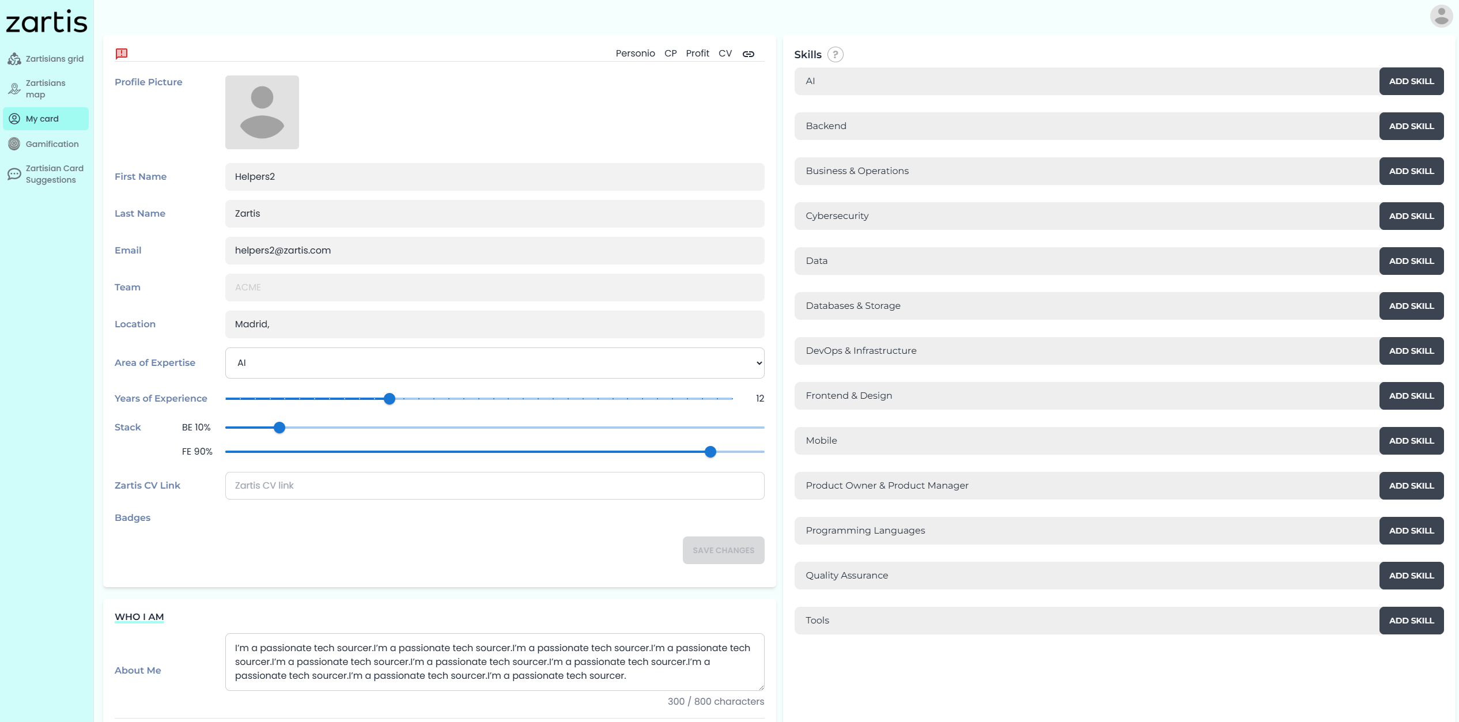Go to Zartisians grid menu item
The width and height of the screenshot is (1459, 722).
[x=46, y=59]
